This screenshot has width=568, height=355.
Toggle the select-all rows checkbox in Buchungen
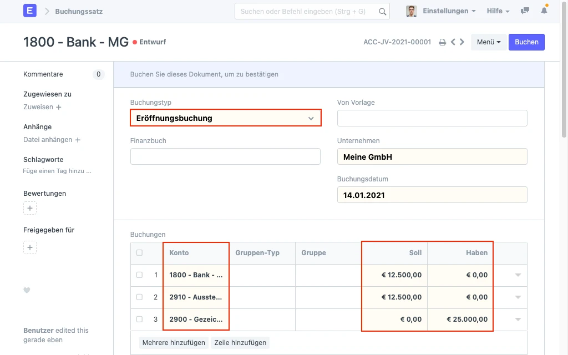pos(139,253)
